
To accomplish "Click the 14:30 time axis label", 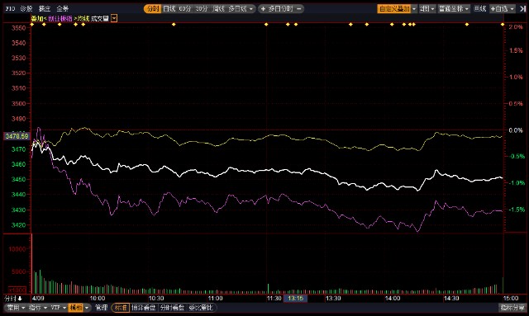I will 451,298.
